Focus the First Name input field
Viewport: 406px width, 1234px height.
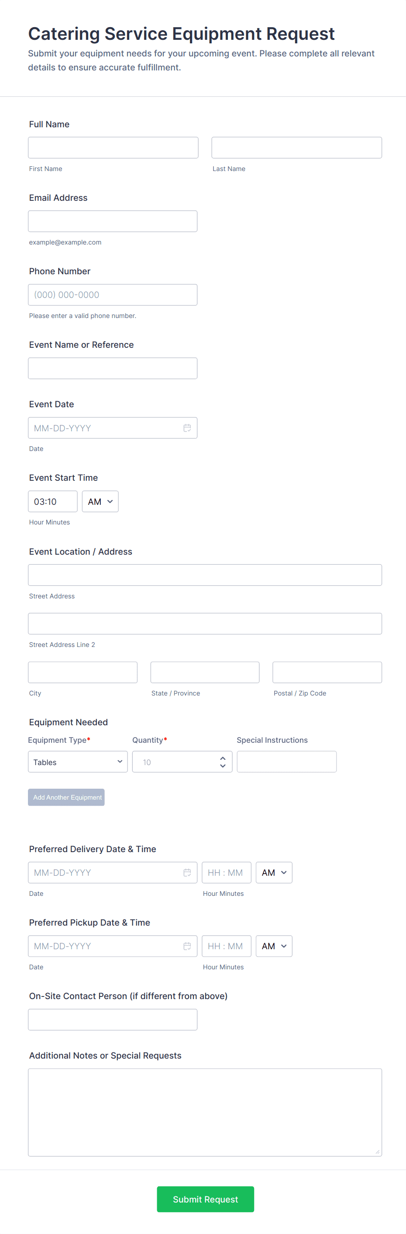[113, 147]
